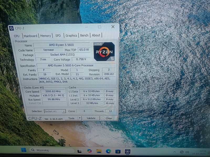The height and width of the screenshot is (157, 210).
Task: Click the L1 Inst. value '6 x 32 KBytes'
Action: [x=92, y=95]
